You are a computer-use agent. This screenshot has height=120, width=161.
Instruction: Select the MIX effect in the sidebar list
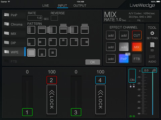pos(14,34)
